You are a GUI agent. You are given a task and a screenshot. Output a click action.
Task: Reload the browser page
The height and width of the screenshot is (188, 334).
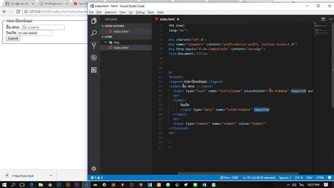click(x=18, y=11)
